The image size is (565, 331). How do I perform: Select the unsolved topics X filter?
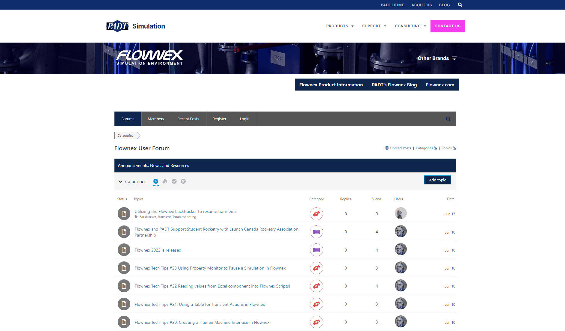(183, 181)
